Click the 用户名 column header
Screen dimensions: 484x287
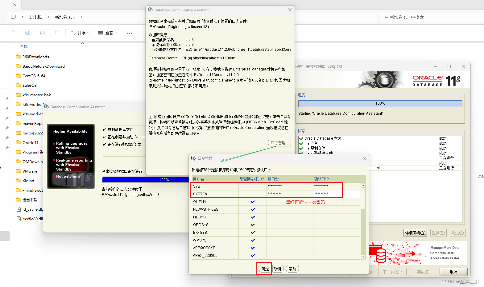point(215,179)
